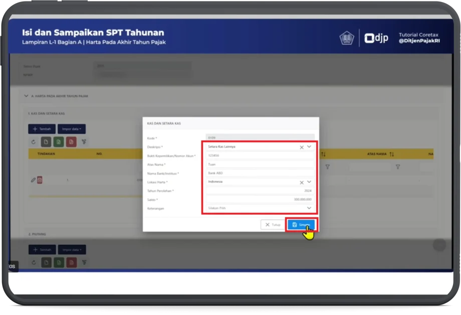The image size is (461, 315).
Task: Clear the Deskripsi selection with its X icon
Action: click(302, 147)
